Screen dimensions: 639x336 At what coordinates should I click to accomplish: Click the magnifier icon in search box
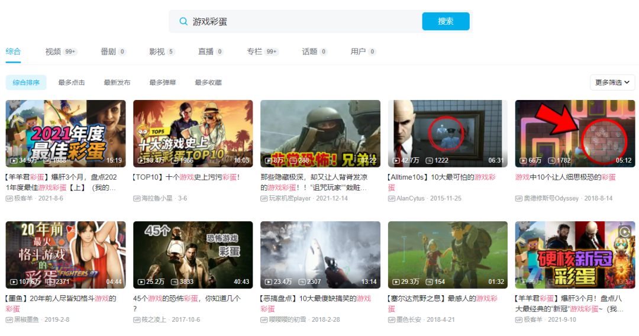pos(183,21)
